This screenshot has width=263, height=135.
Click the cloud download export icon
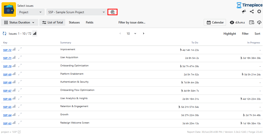coord(259,22)
